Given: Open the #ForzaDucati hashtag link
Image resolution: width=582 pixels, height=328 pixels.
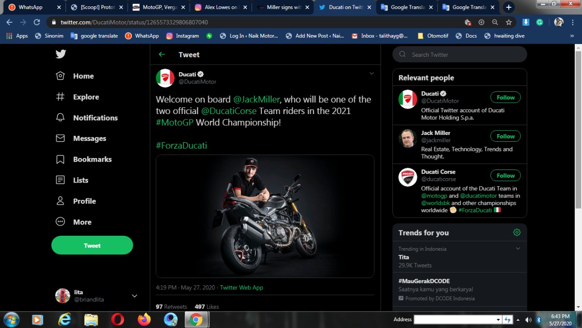Looking at the screenshot, I should tap(181, 145).
